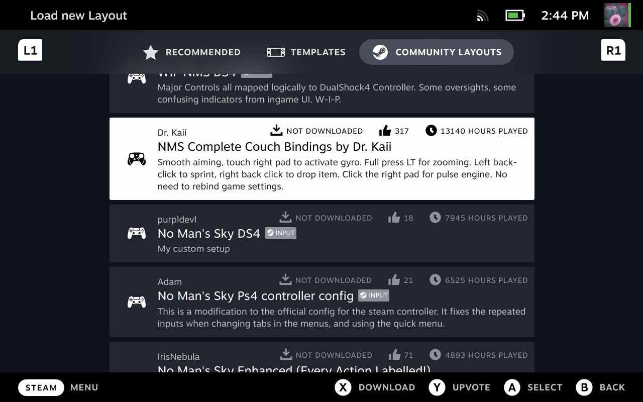Click the 'Load new Layout' header title
The width and height of the screenshot is (643, 402).
(x=79, y=16)
